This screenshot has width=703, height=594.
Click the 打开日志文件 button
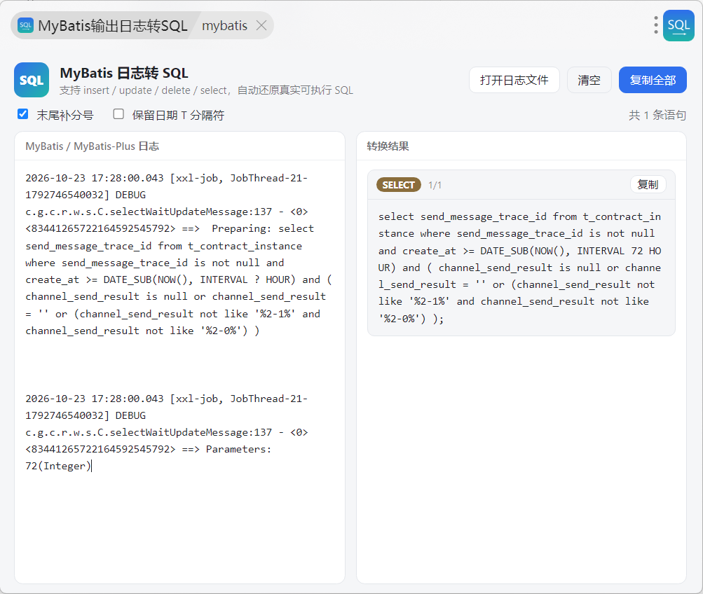point(514,80)
